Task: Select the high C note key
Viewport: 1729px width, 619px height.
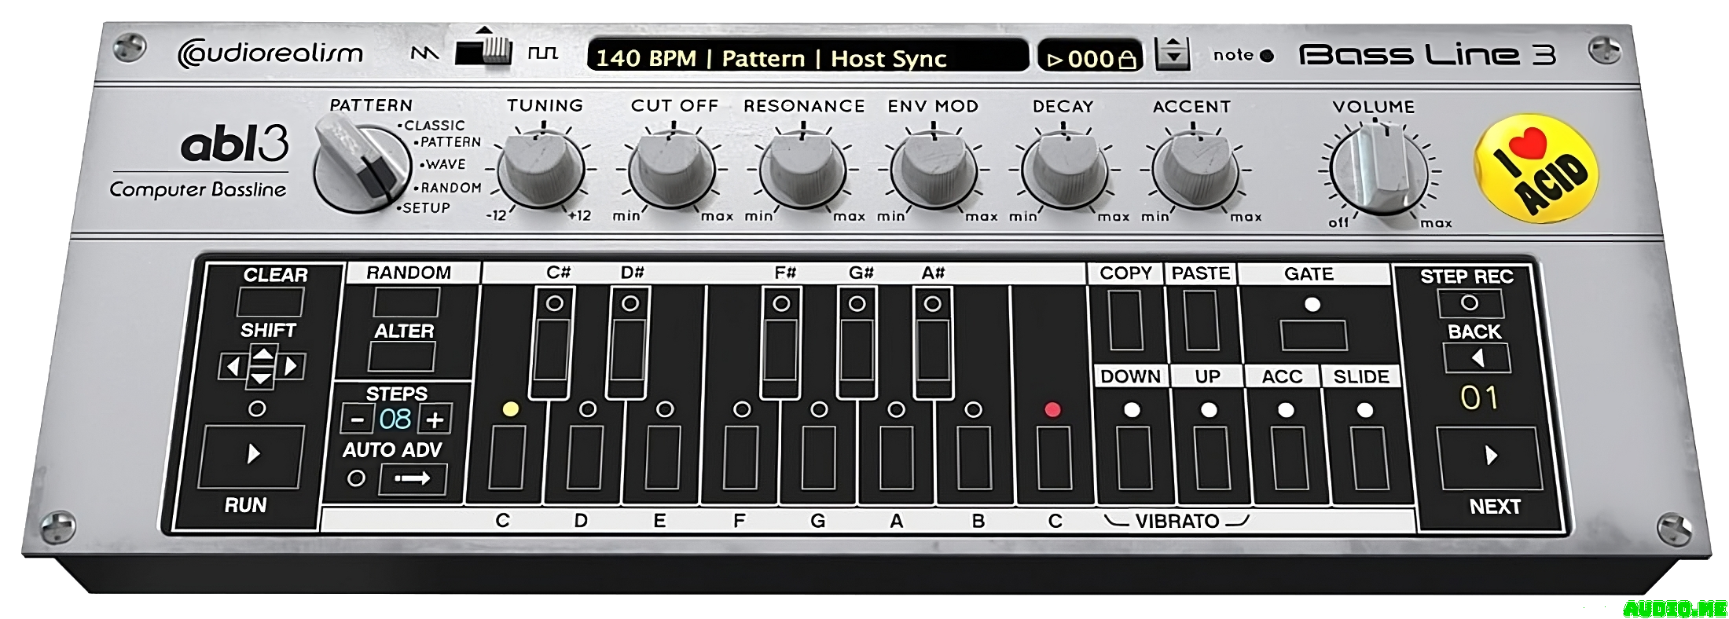Action: [x=1054, y=458]
